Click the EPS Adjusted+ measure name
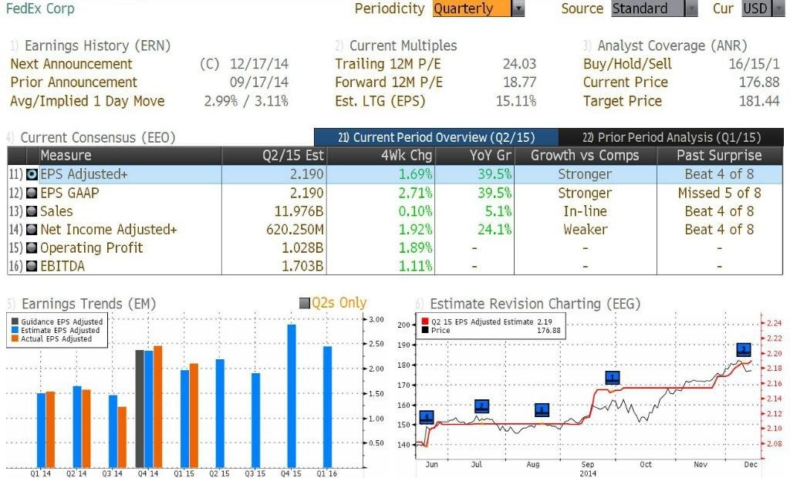This screenshot has width=790, height=478. tap(84, 174)
